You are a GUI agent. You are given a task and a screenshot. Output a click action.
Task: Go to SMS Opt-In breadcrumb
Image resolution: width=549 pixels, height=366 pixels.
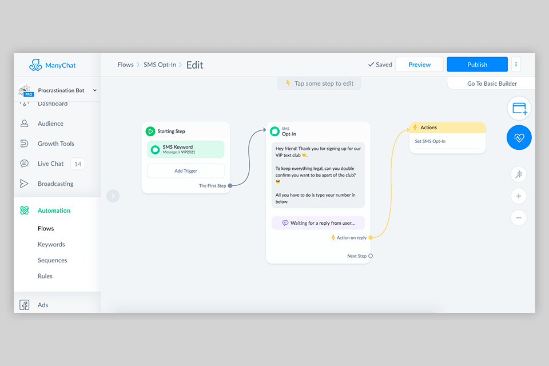160,65
